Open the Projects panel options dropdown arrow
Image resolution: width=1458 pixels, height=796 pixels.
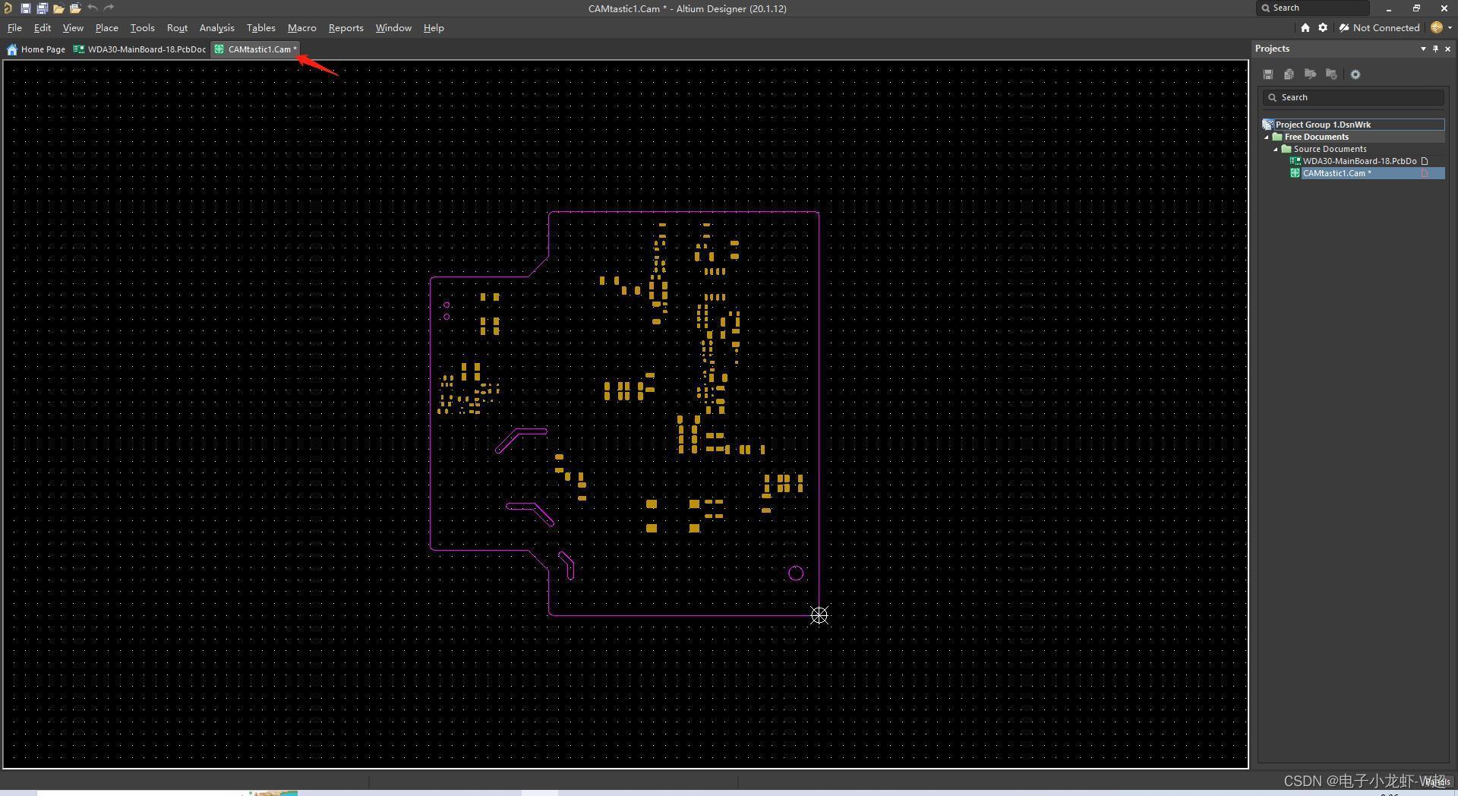[1423, 49]
